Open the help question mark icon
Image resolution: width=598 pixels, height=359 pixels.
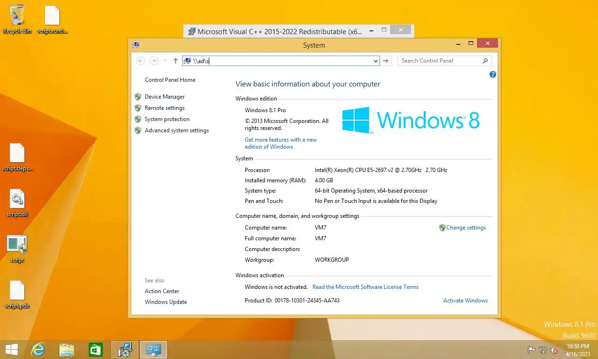[x=492, y=74]
